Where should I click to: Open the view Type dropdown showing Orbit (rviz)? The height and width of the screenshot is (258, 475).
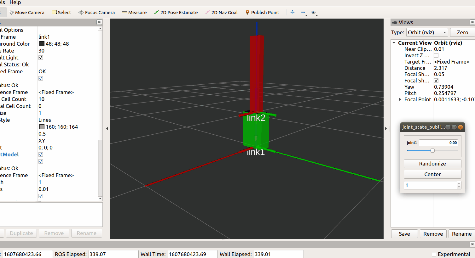pos(427,32)
